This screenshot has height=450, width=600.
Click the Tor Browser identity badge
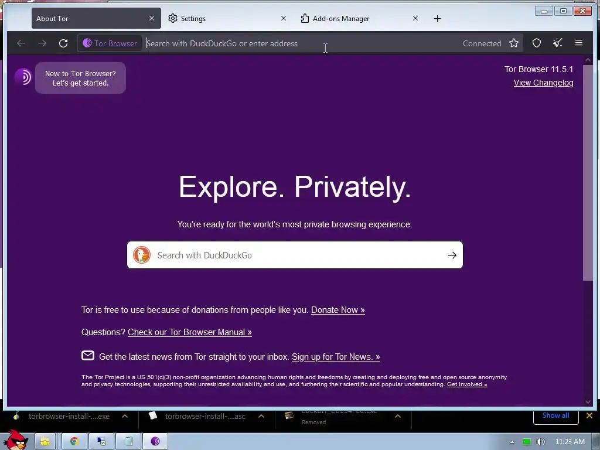[x=110, y=43]
